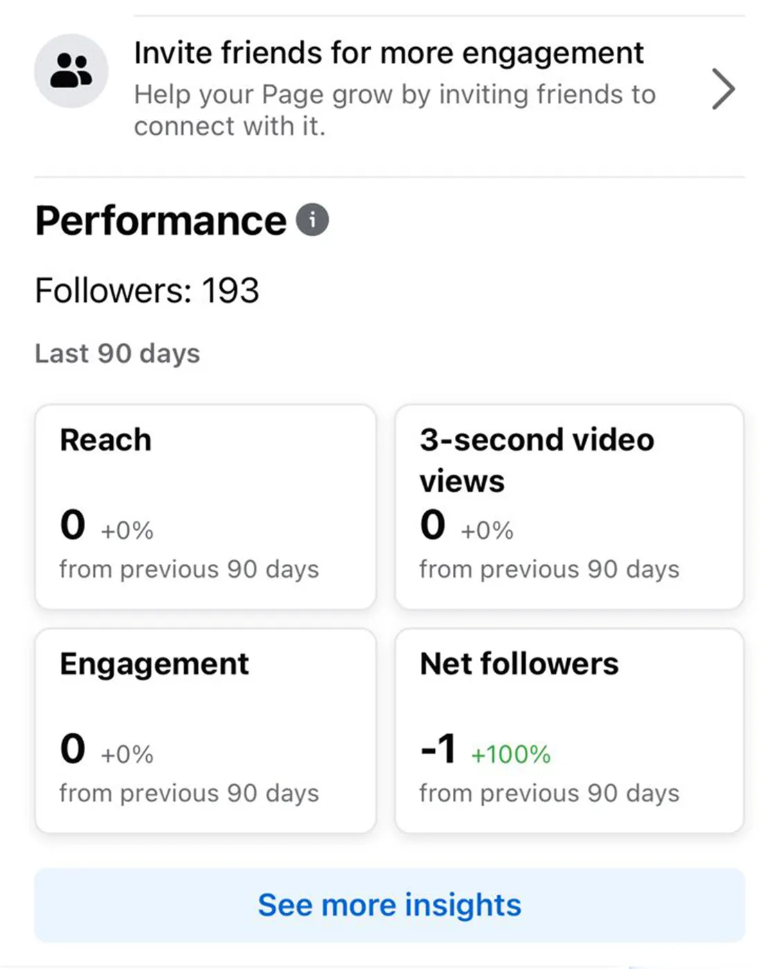The image size is (779, 969).
Task: Click the See more insights button
Action: pos(389,905)
